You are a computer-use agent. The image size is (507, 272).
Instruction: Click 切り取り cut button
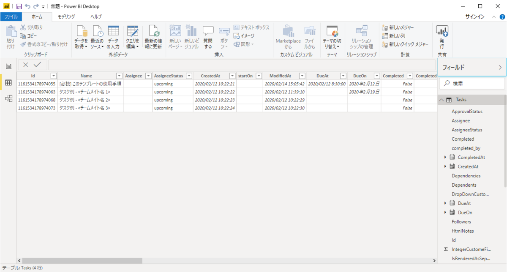(x=32, y=27)
